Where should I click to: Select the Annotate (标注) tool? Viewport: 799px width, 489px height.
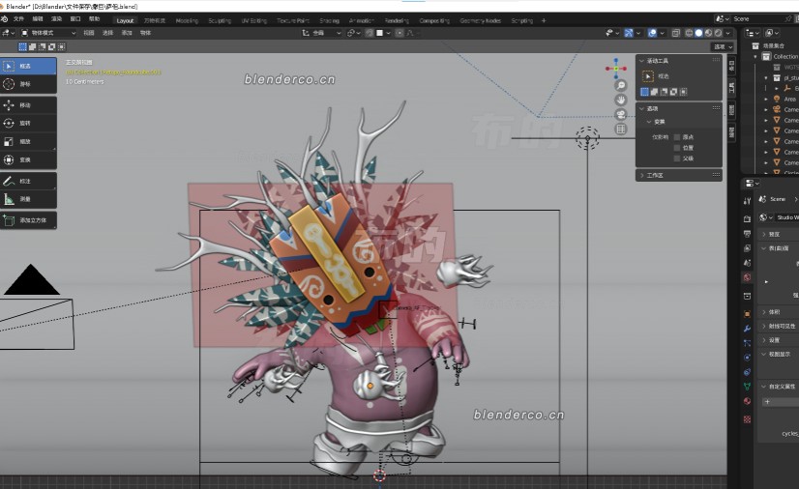28,181
